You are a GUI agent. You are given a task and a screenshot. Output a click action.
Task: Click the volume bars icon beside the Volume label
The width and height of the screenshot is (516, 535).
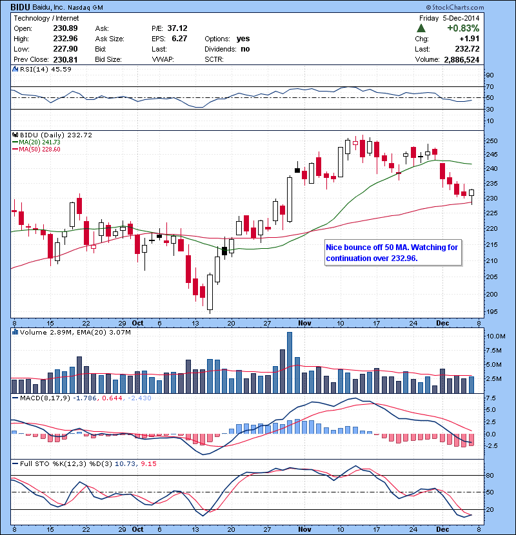[x=15, y=332]
